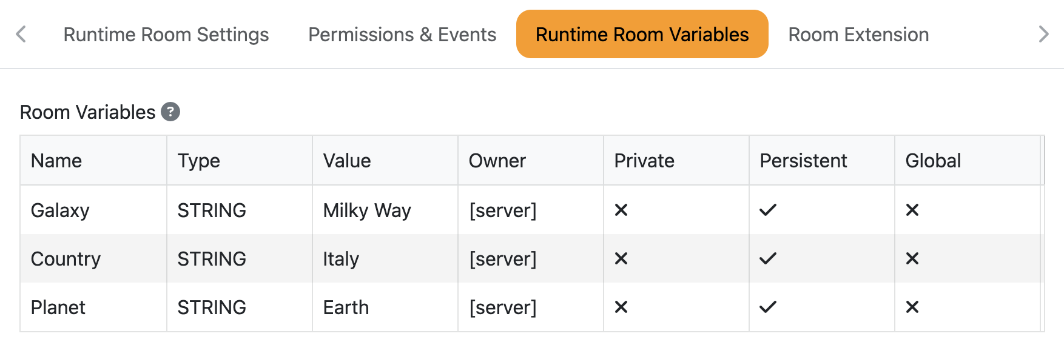The width and height of the screenshot is (1064, 342).
Task: Open the Room Variables help icon
Action: click(170, 112)
